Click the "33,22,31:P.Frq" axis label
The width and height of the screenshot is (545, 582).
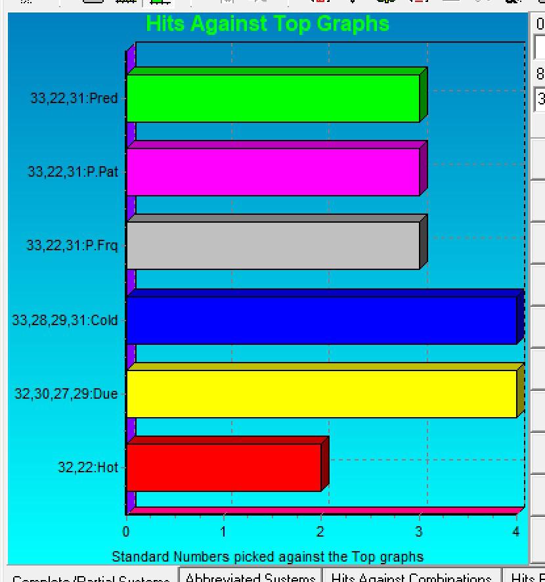(x=72, y=246)
